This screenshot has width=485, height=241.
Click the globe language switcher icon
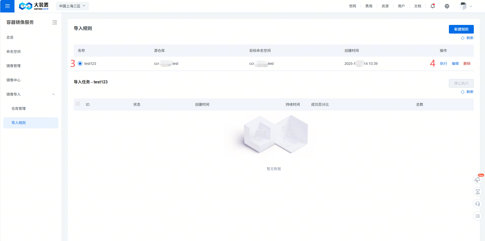(x=447, y=6)
